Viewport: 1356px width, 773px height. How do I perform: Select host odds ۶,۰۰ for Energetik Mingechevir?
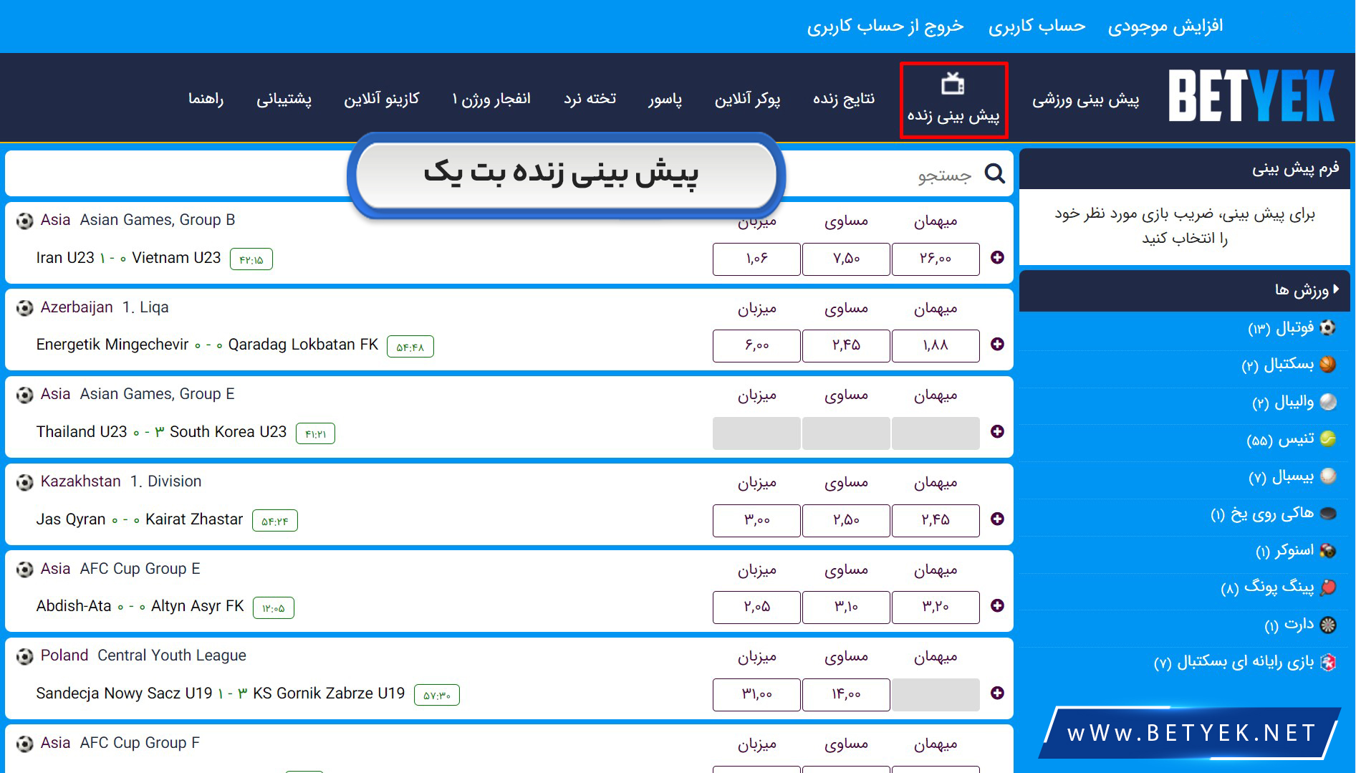[756, 345]
